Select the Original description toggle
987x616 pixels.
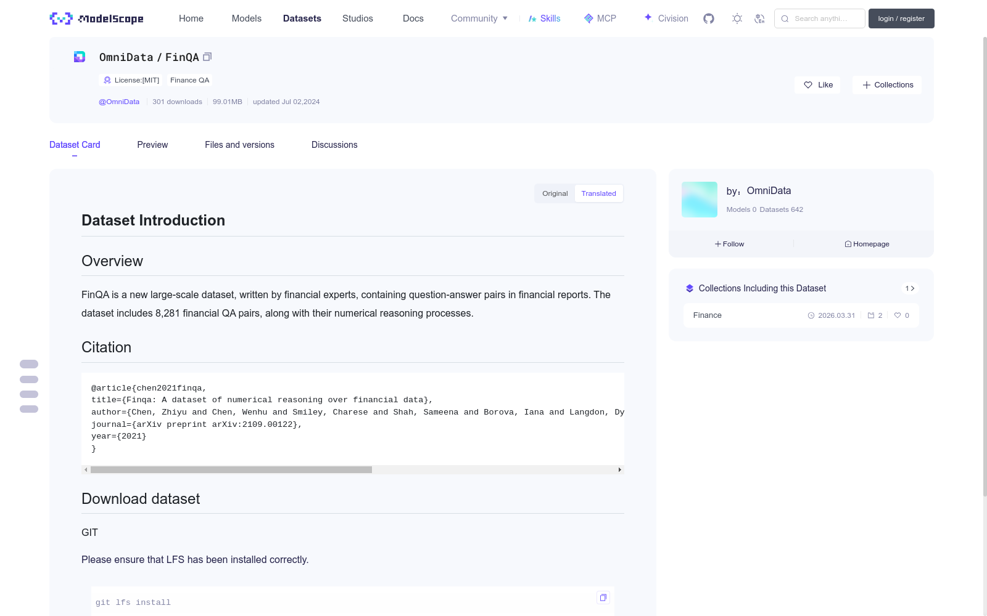click(555, 193)
